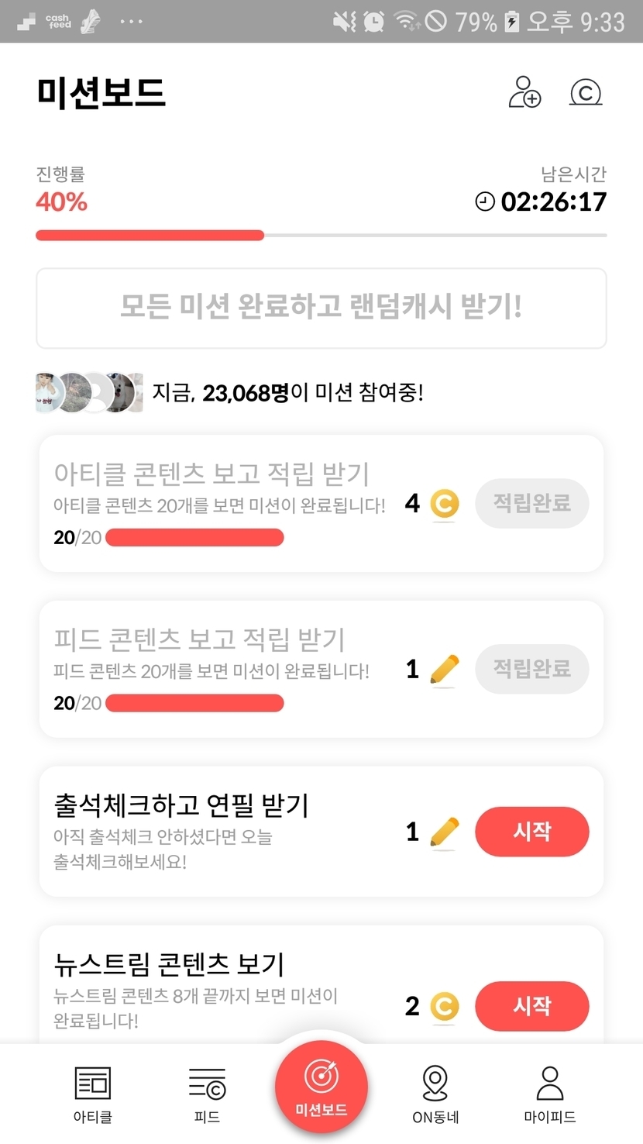Viewport: 643px width, 1144px height.
Task: Tap the add friend icon
Action: click(524, 92)
